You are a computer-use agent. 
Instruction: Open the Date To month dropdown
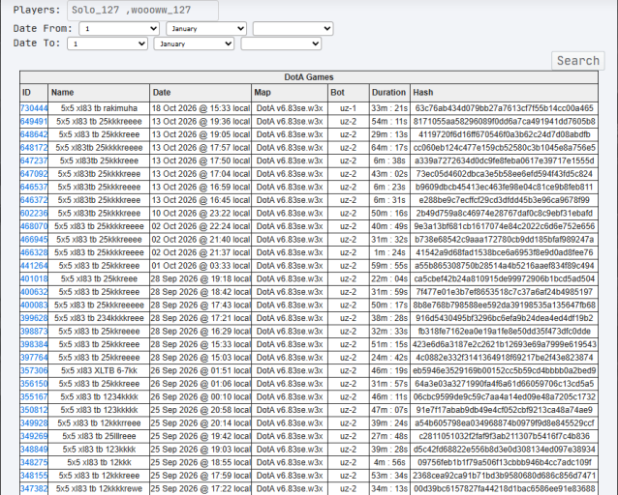click(194, 44)
